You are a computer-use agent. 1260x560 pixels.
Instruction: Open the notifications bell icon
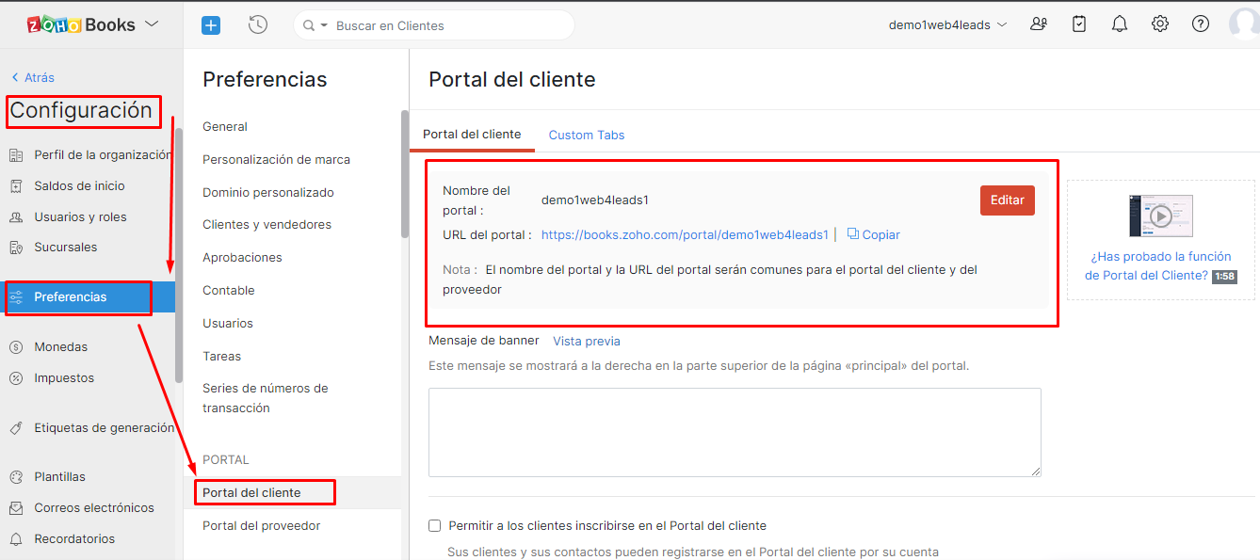click(x=1120, y=24)
